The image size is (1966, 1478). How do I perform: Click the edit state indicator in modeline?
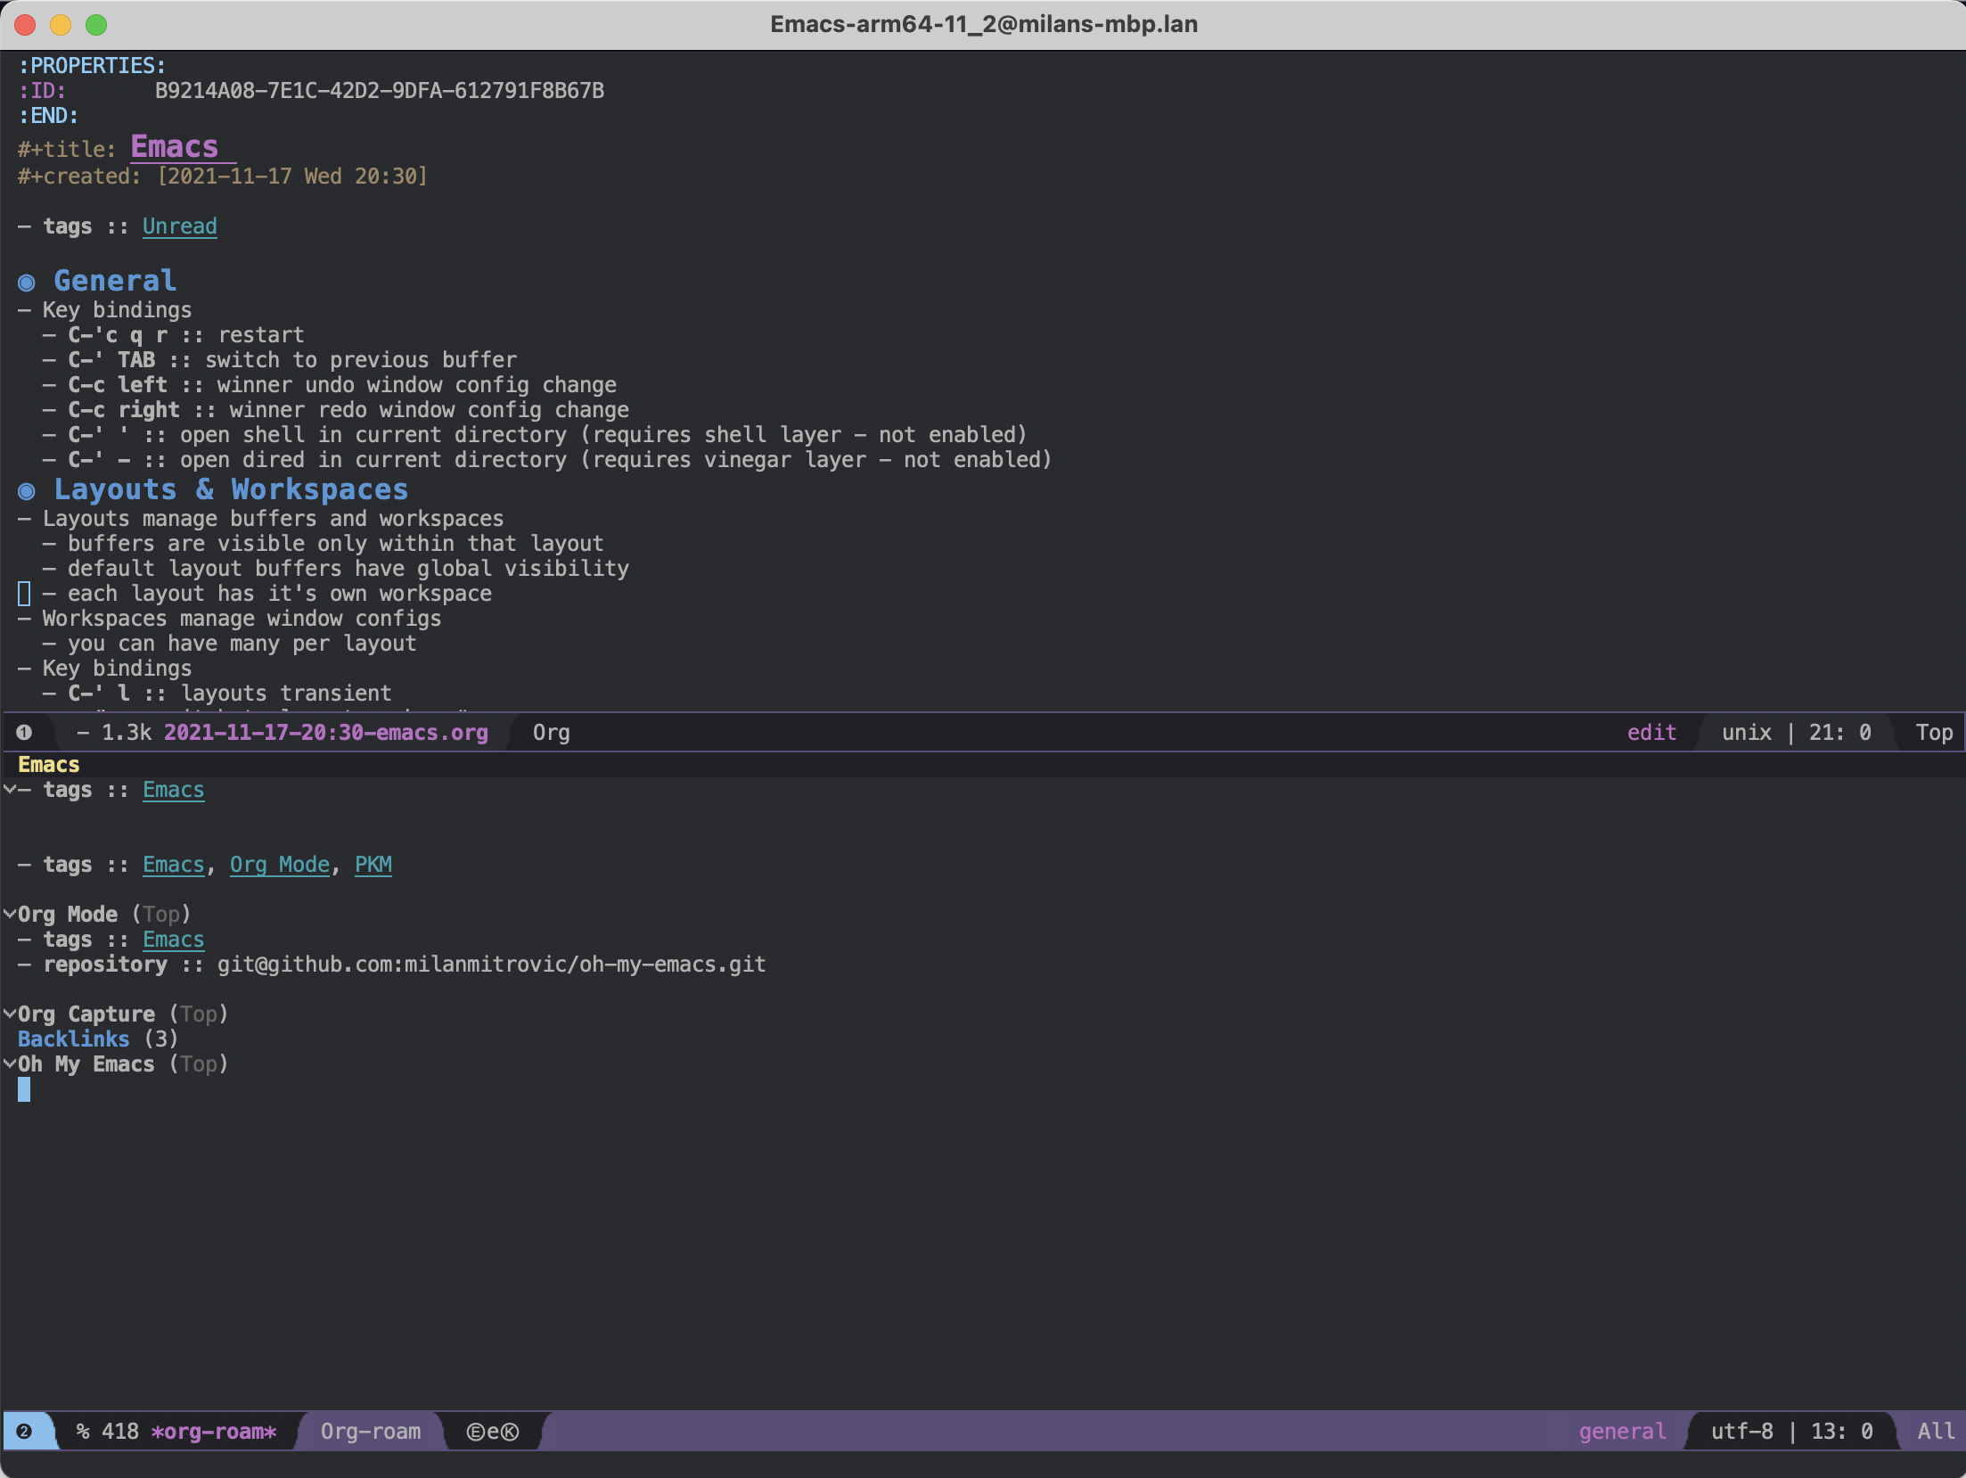coord(1651,733)
